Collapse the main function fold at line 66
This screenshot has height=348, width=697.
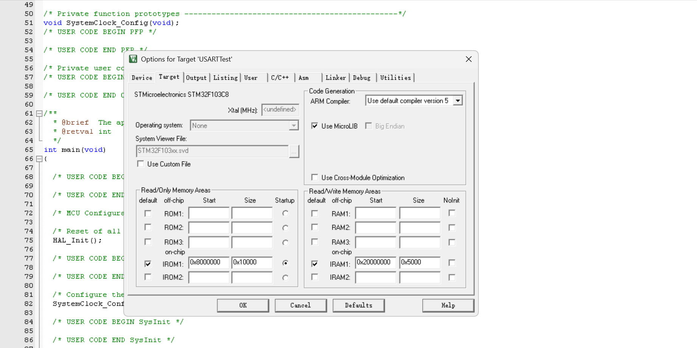tap(39, 159)
